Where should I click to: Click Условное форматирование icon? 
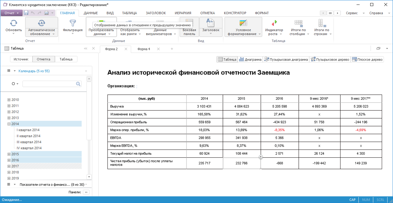(x=243, y=23)
